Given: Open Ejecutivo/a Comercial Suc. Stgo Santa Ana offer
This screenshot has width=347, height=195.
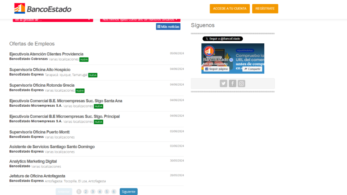Looking at the screenshot, I should [x=66, y=101].
